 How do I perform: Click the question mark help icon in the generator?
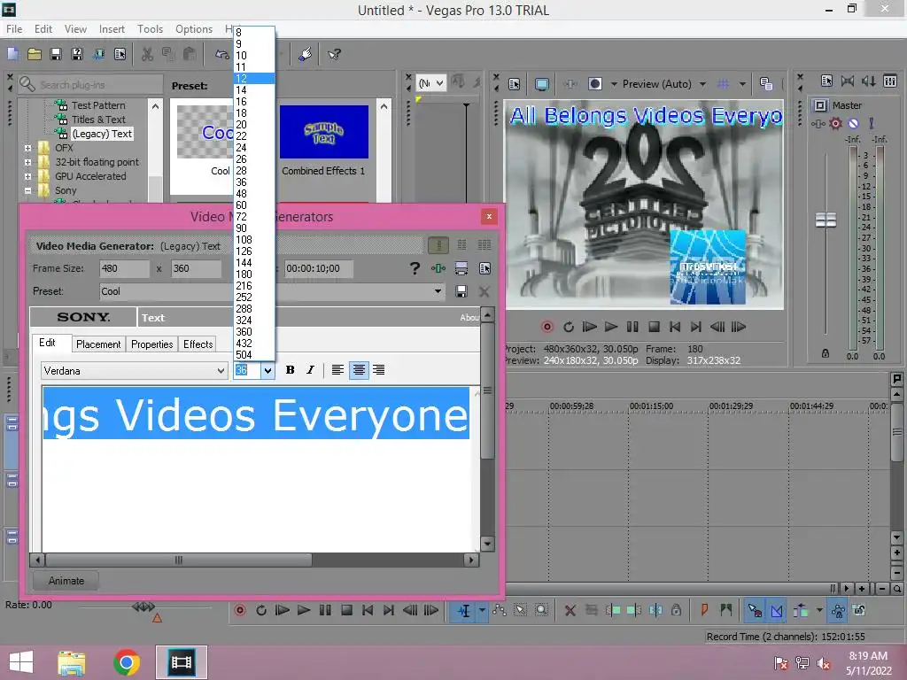click(x=415, y=268)
